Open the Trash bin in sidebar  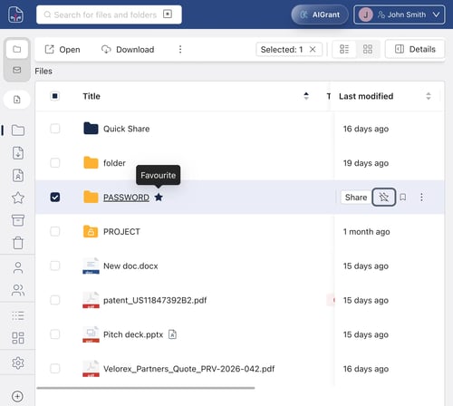18,243
